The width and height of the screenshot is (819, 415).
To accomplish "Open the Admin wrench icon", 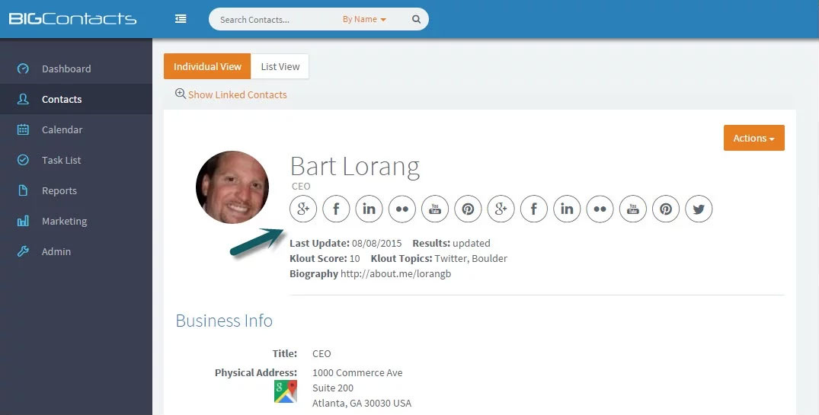I will [x=23, y=251].
